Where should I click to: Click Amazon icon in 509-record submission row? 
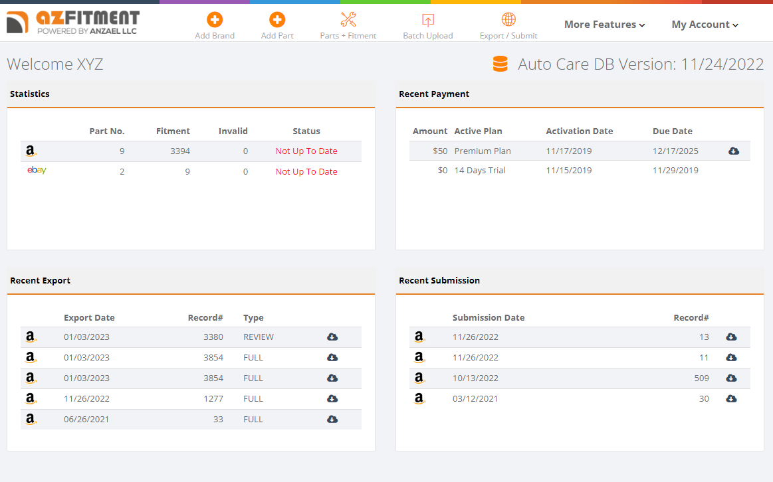419,378
